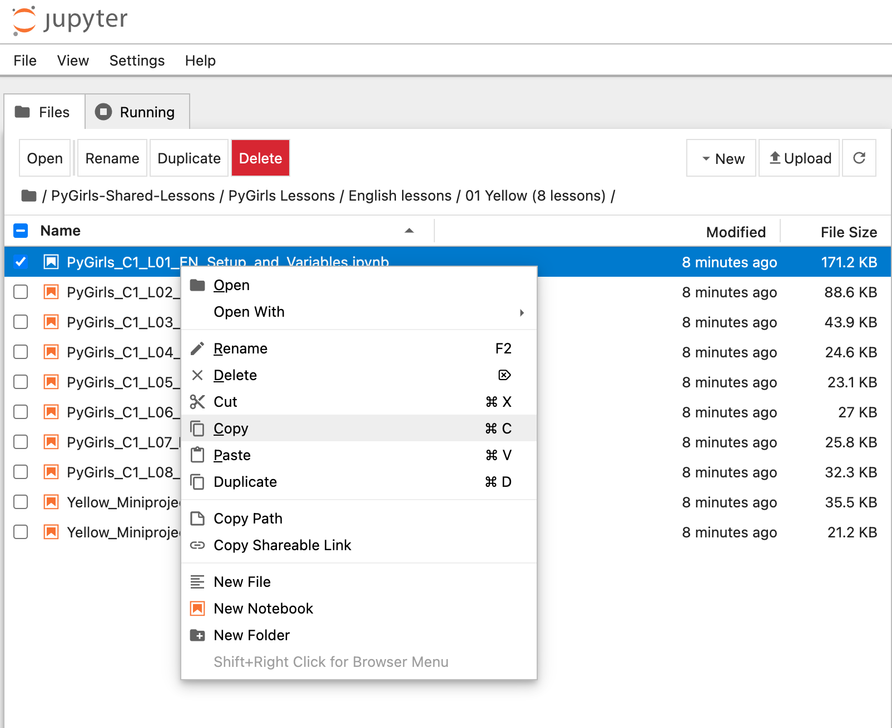Click the refresh file browser icon
This screenshot has height=728, width=892.
coord(859,158)
